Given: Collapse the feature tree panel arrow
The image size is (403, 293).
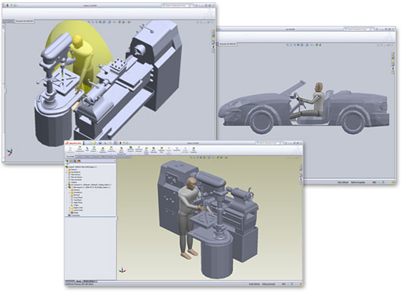Looking at the screenshot, I should tap(115, 161).
